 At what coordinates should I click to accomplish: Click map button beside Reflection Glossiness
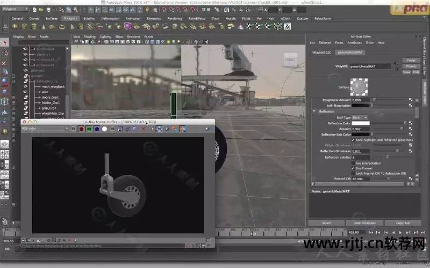[411, 151]
